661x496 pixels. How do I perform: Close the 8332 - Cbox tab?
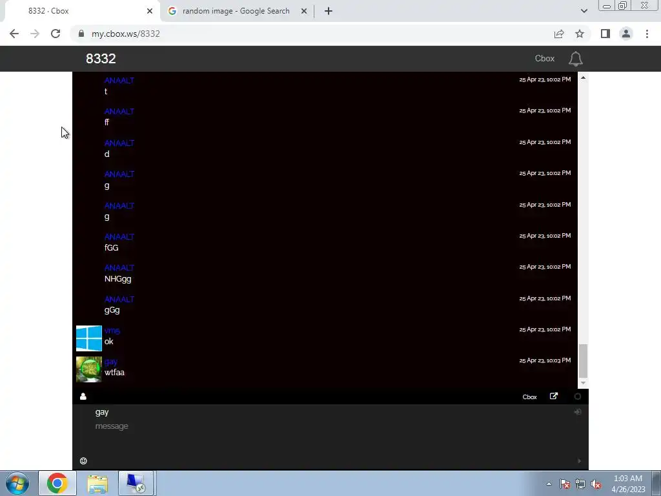tap(150, 11)
